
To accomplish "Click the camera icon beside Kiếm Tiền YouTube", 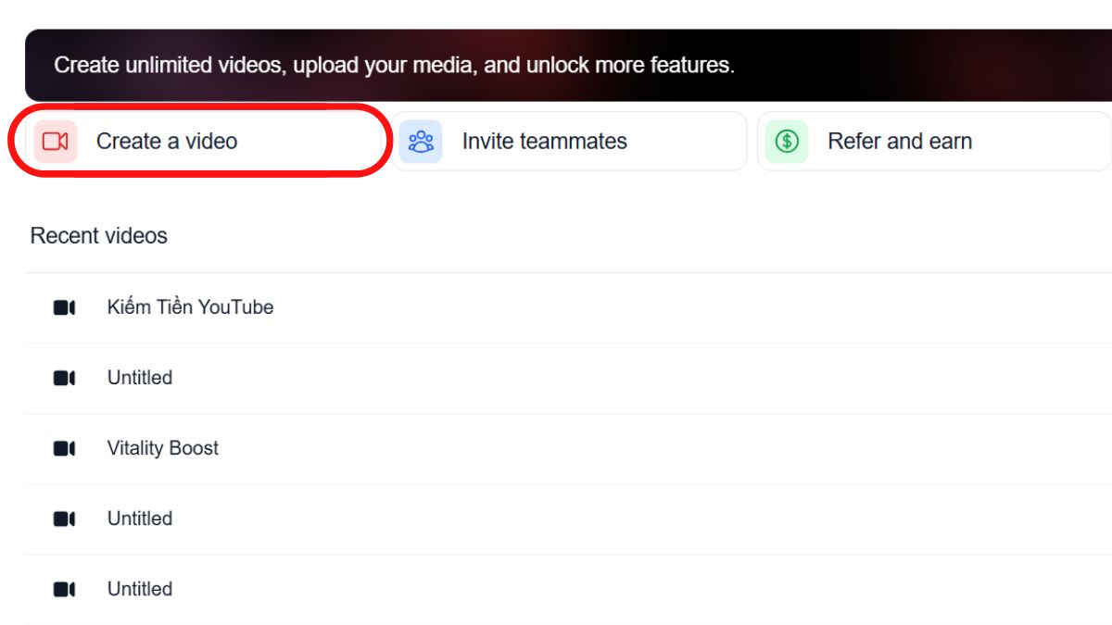I will (64, 307).
